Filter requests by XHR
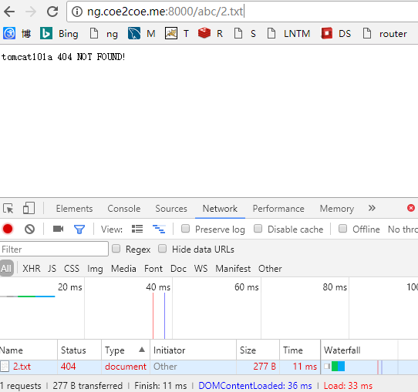This screenshot has height=392, width=418. coord(31,269)
